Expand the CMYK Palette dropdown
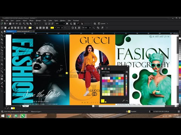Image resolution: width=181 pixels, height=135 pixels. pos(113,72)
